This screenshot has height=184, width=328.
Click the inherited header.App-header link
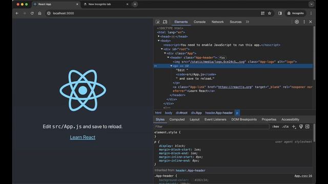click(190, 170)
